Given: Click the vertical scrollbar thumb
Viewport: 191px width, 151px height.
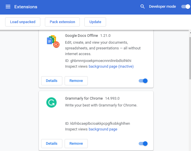Looking at the screenshot, I should click(x=190, y=58).
